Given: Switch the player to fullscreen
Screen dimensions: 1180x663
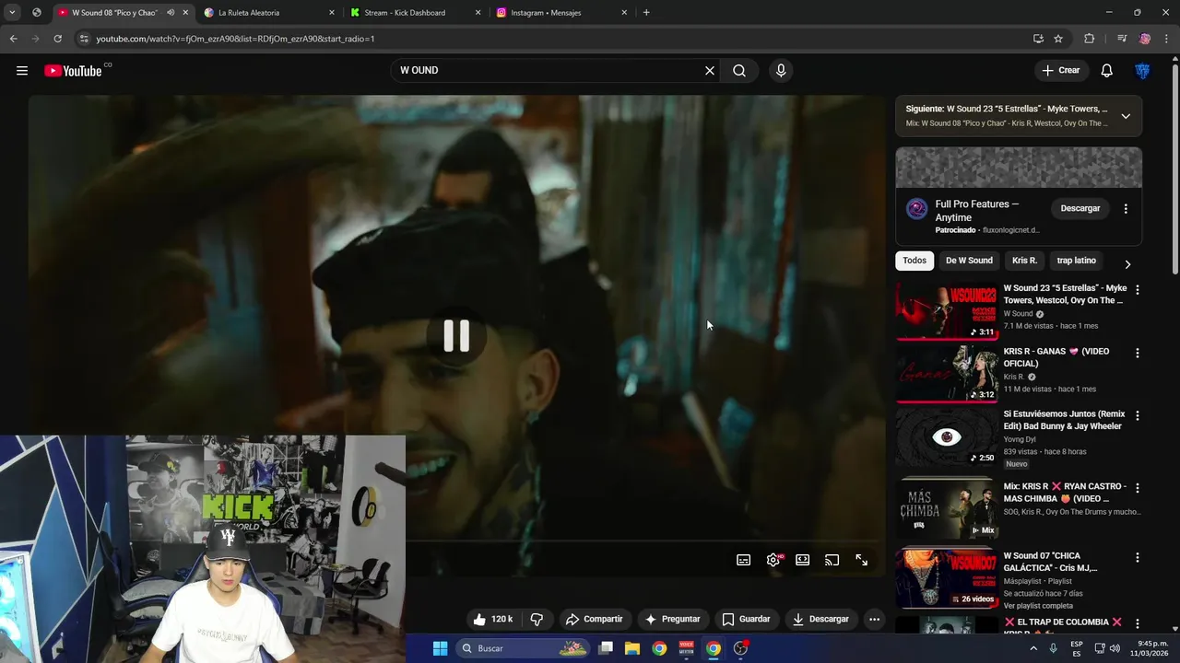Looking at the screenshot, I should (x=862, y=560).
